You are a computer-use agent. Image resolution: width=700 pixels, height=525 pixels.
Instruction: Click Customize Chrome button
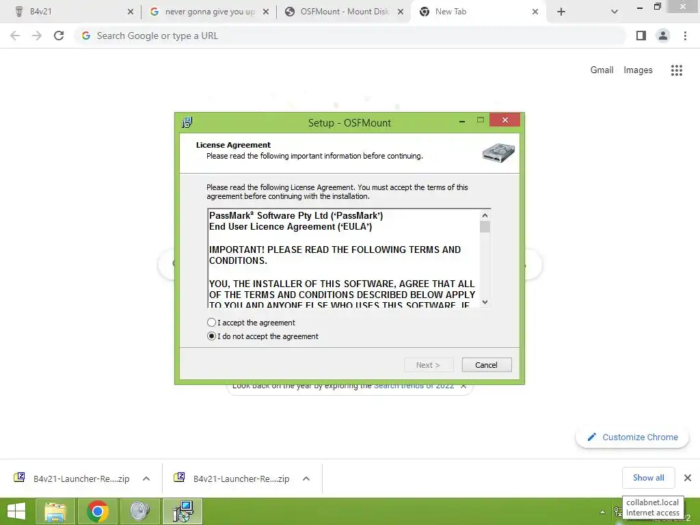click(632, 437)
